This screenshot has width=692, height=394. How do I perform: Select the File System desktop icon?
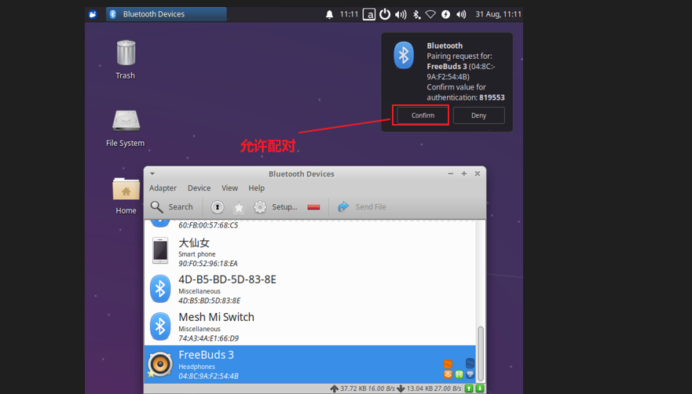click(x=126, y=128)
